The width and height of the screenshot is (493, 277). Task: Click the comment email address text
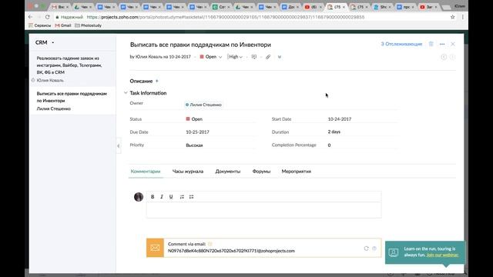(x=231, y=251)
